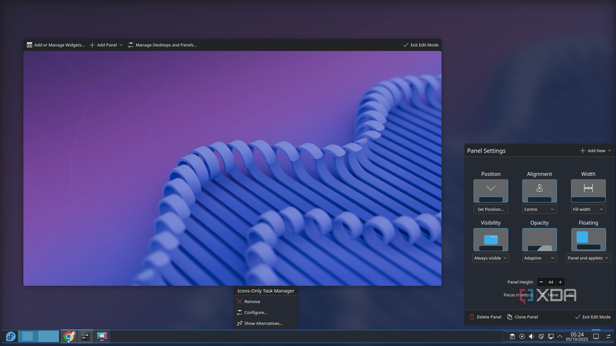Click the Clone Panel button

pyautogui.click(x=522, y=317)
